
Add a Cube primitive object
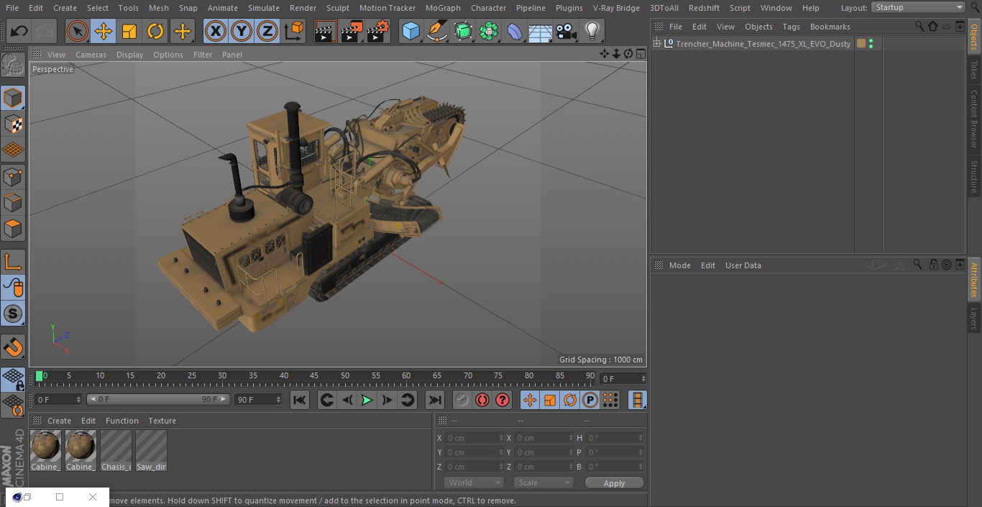410,31
